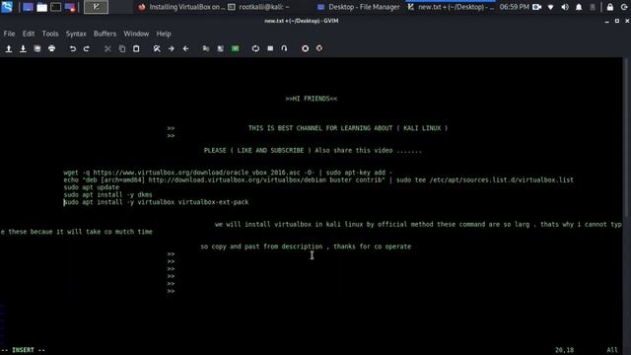Open the Edit menu
The height and width of the screenshot is (355, 631).
pos(29,34)
